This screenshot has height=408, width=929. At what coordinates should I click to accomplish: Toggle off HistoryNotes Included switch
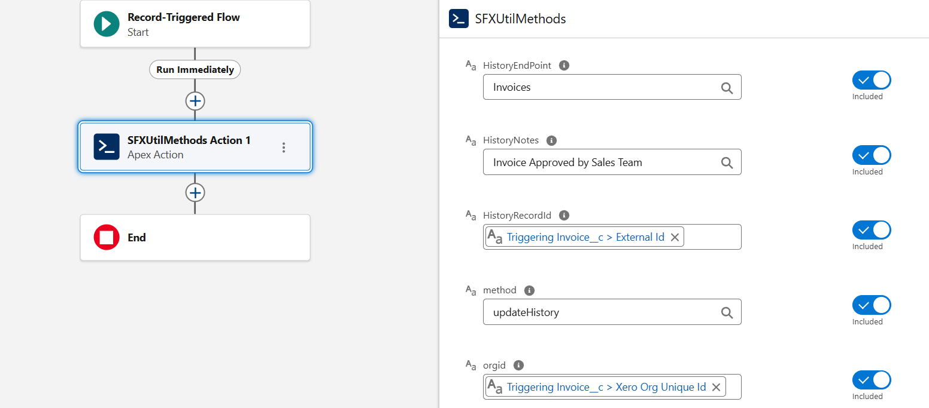[872, 155]
